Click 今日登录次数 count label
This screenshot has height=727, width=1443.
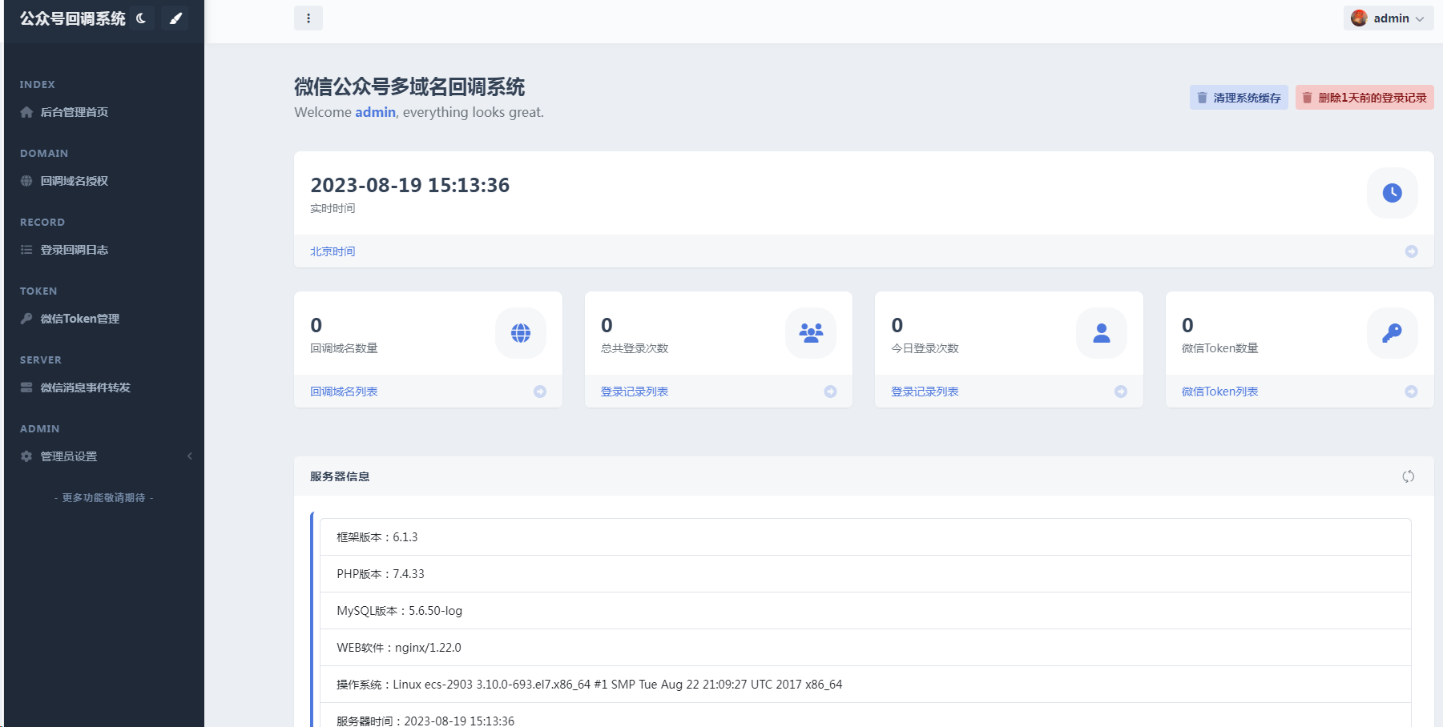coord(925,348)
